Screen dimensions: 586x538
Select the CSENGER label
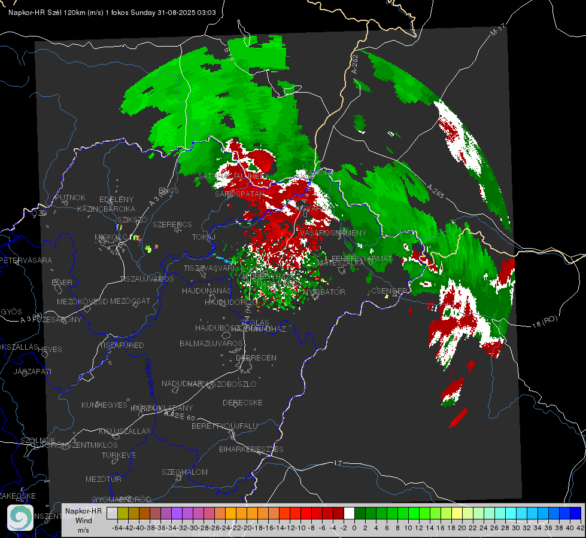(x=389, y=291)
